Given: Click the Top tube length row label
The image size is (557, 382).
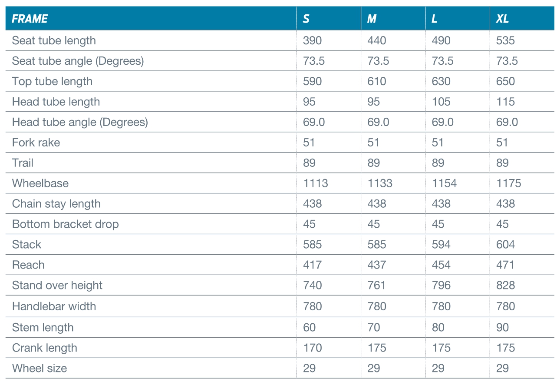Looking at the screenshot, I should (52, 81).
